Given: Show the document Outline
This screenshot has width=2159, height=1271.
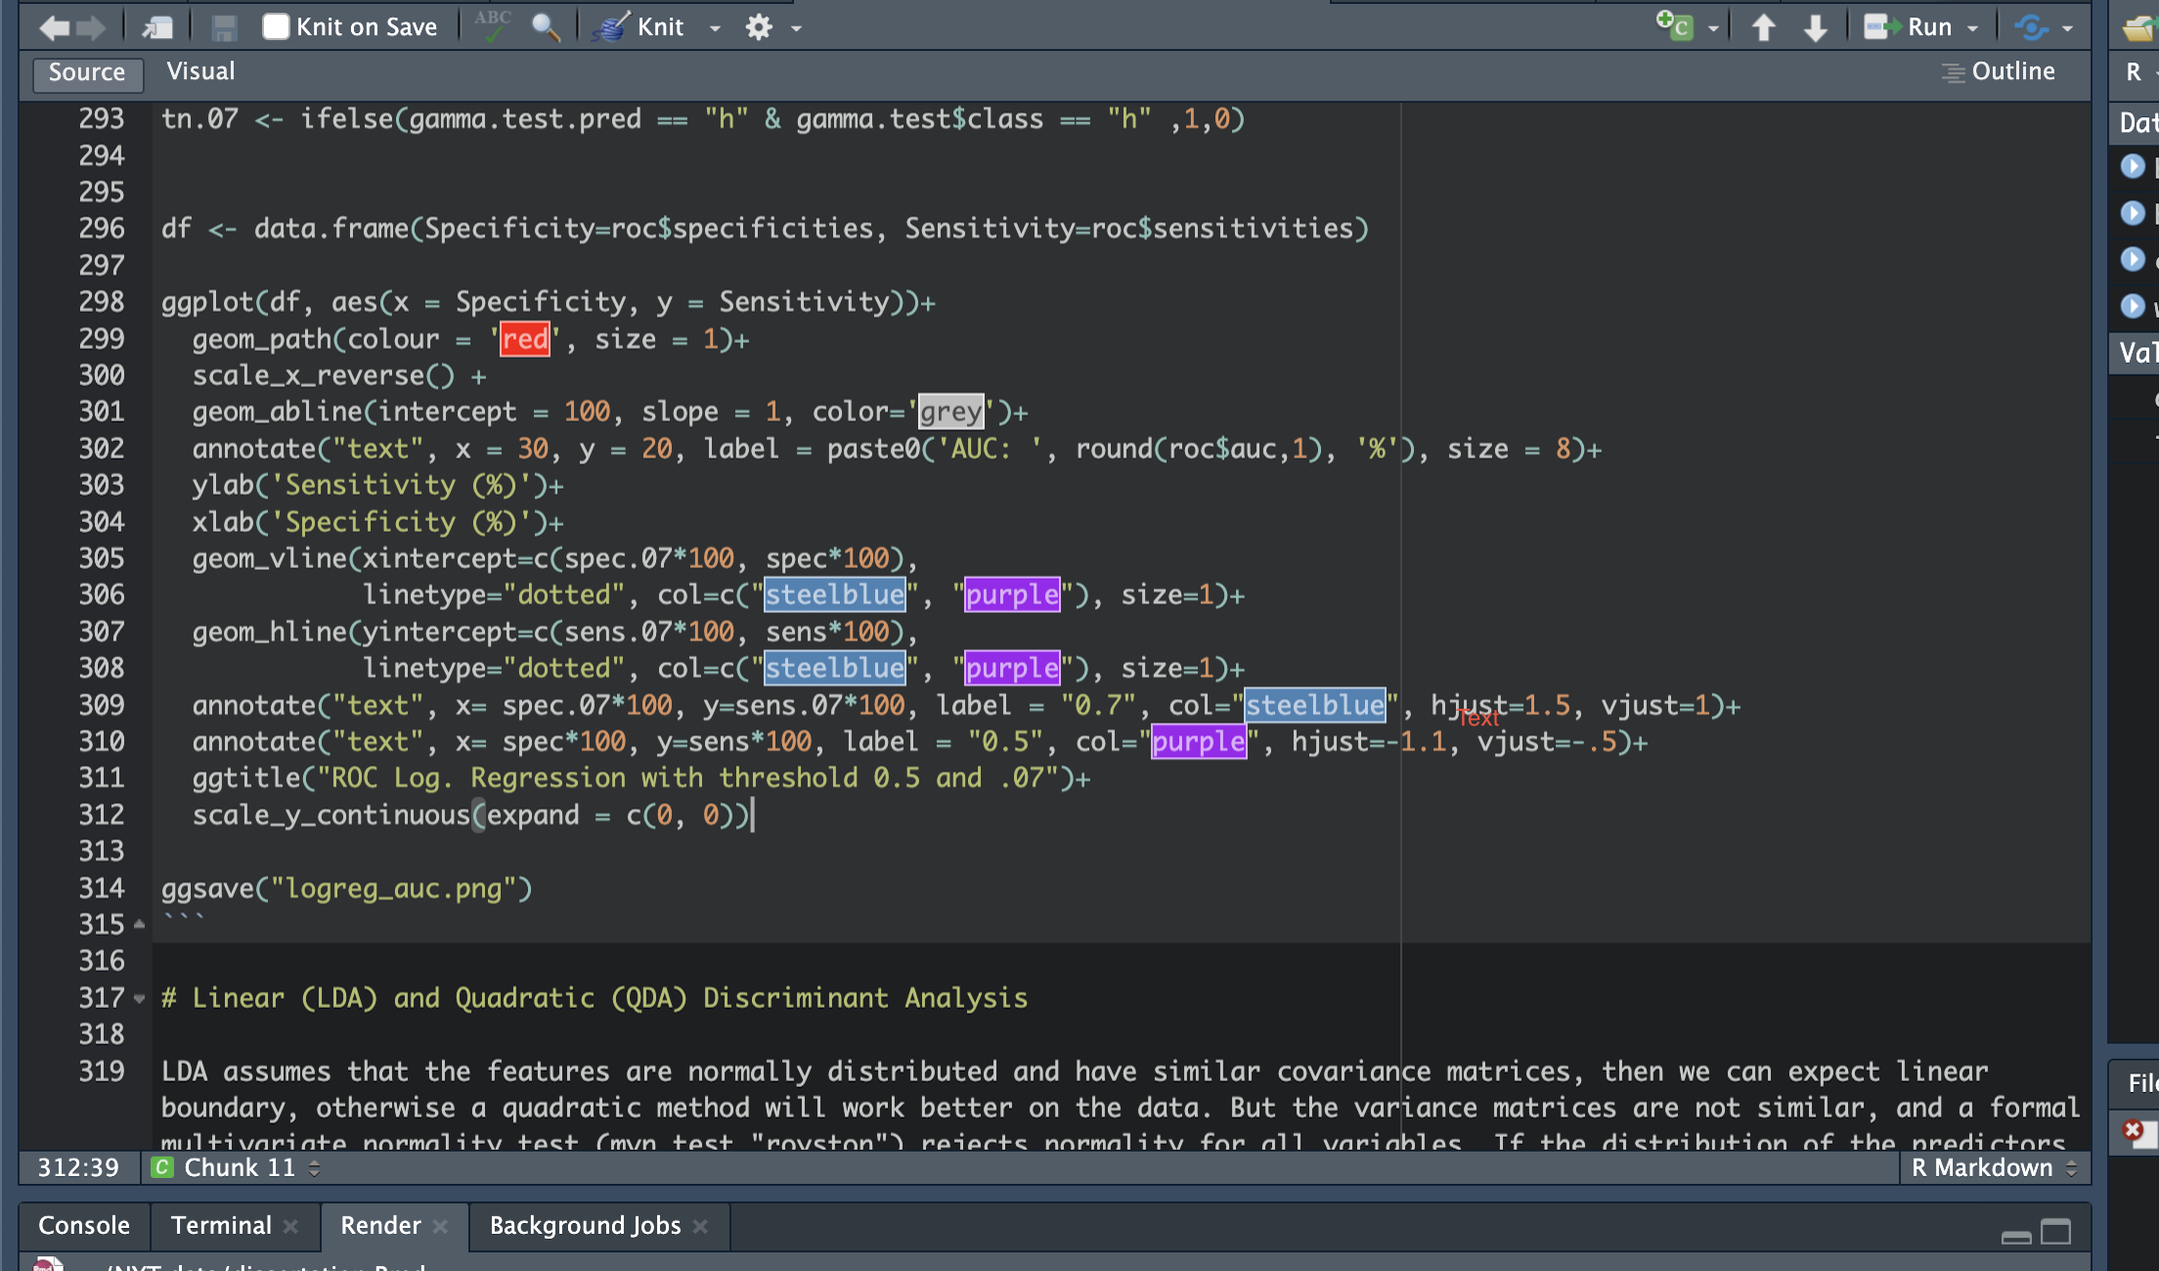Looking at the screenshot, I should [x=1999, y=71].
